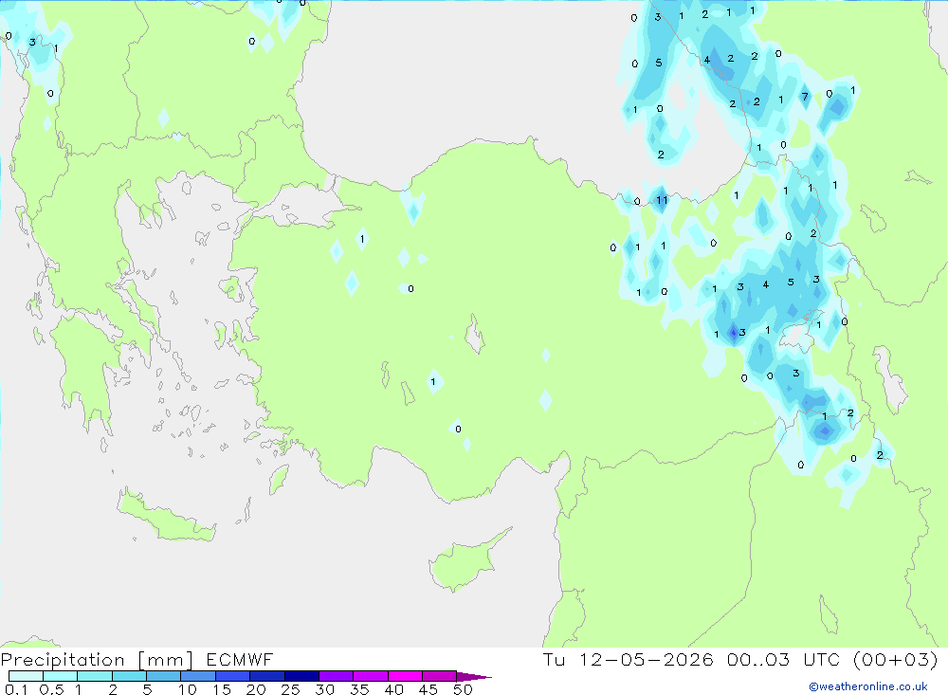
Task: Click the '10' legend scale label
Action: [188, 689]
